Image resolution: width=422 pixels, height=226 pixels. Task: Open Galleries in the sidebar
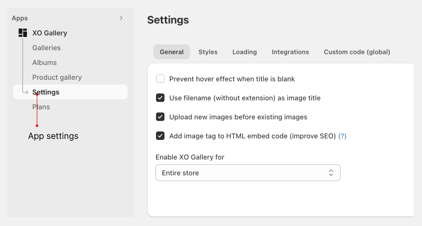coord(47,48)
